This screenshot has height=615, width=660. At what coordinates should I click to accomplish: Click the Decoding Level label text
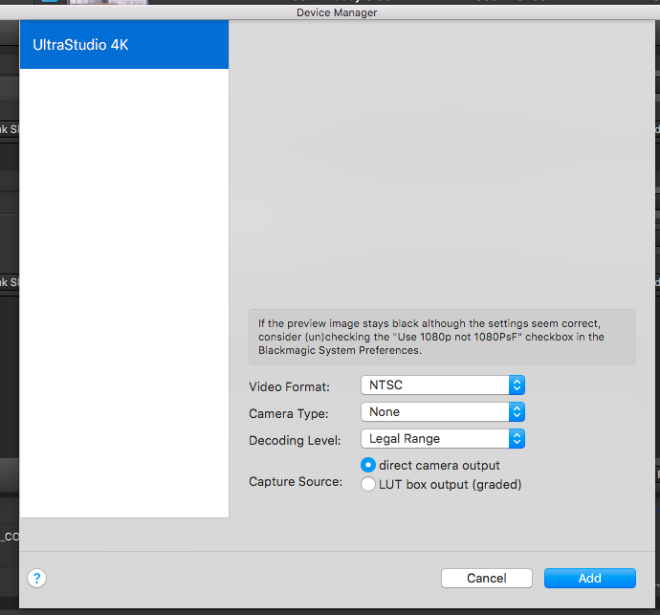tap(293, 440)
